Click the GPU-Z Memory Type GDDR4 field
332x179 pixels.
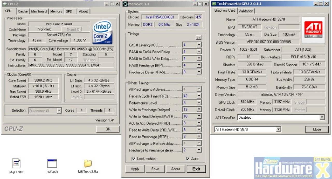[x=252, y=79]
